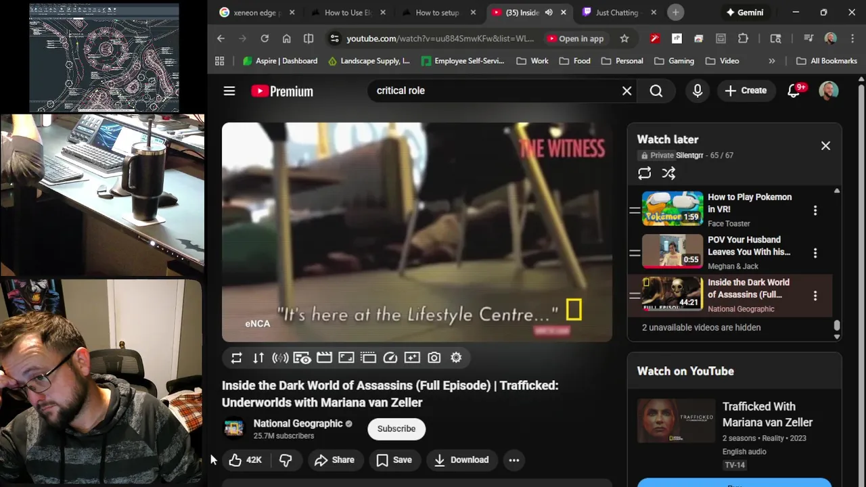Reload the page
This screenshot has width=866, height=487.
click(265, 39)
